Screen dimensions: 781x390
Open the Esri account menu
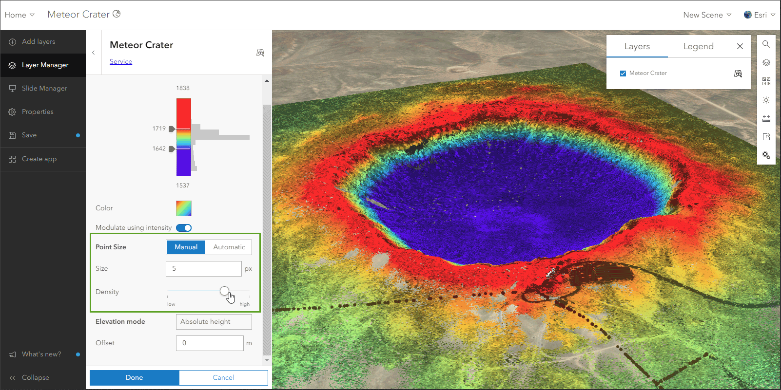(x=760, y=15)
